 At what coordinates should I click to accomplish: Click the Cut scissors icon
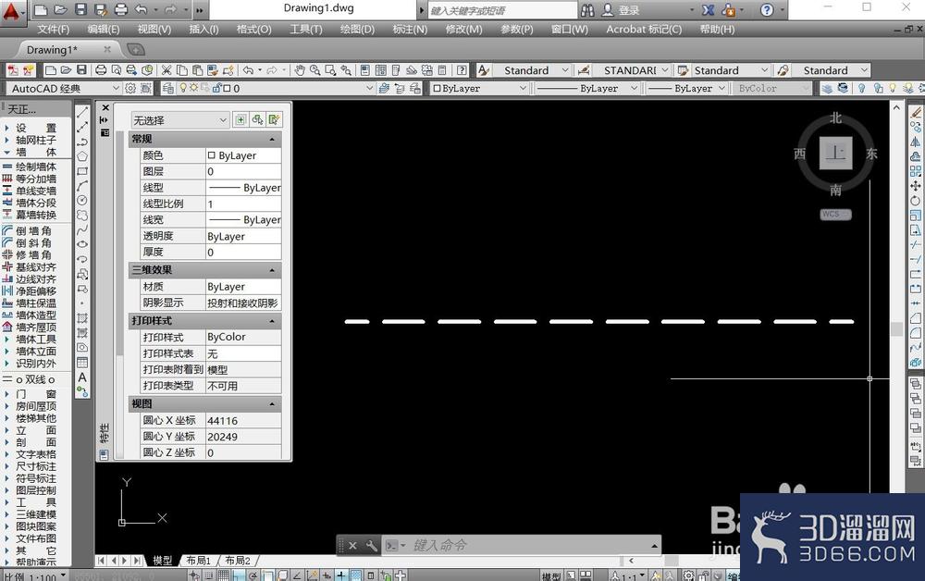(166, 70)
